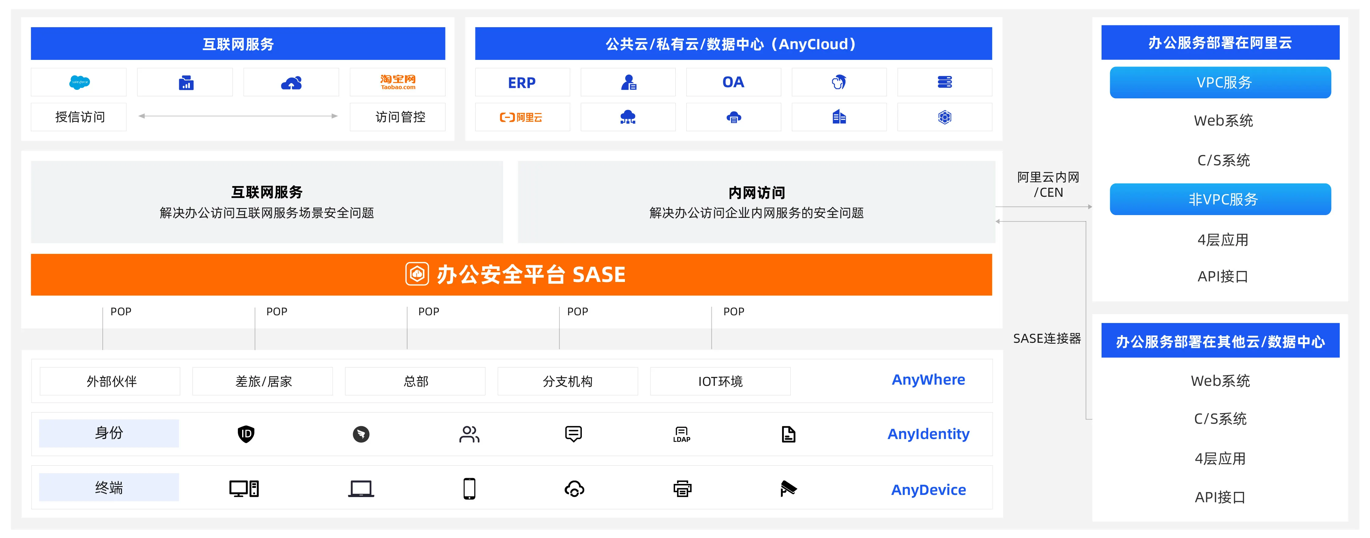Click the laptop device icon
Viewport: 1370px width, 538px height.
[x=361, y=489]
